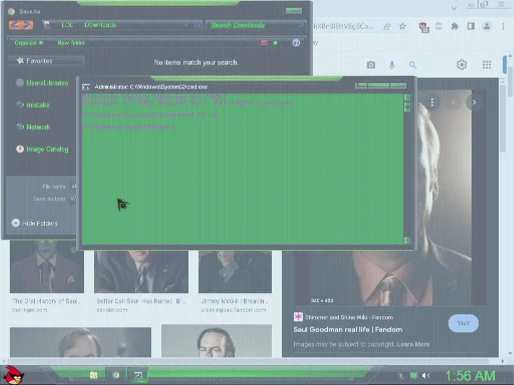Click the horizontal scrollbar at page bottom
Image resolution: width=514 pixels, height=385 pixels.
(249, 361)
